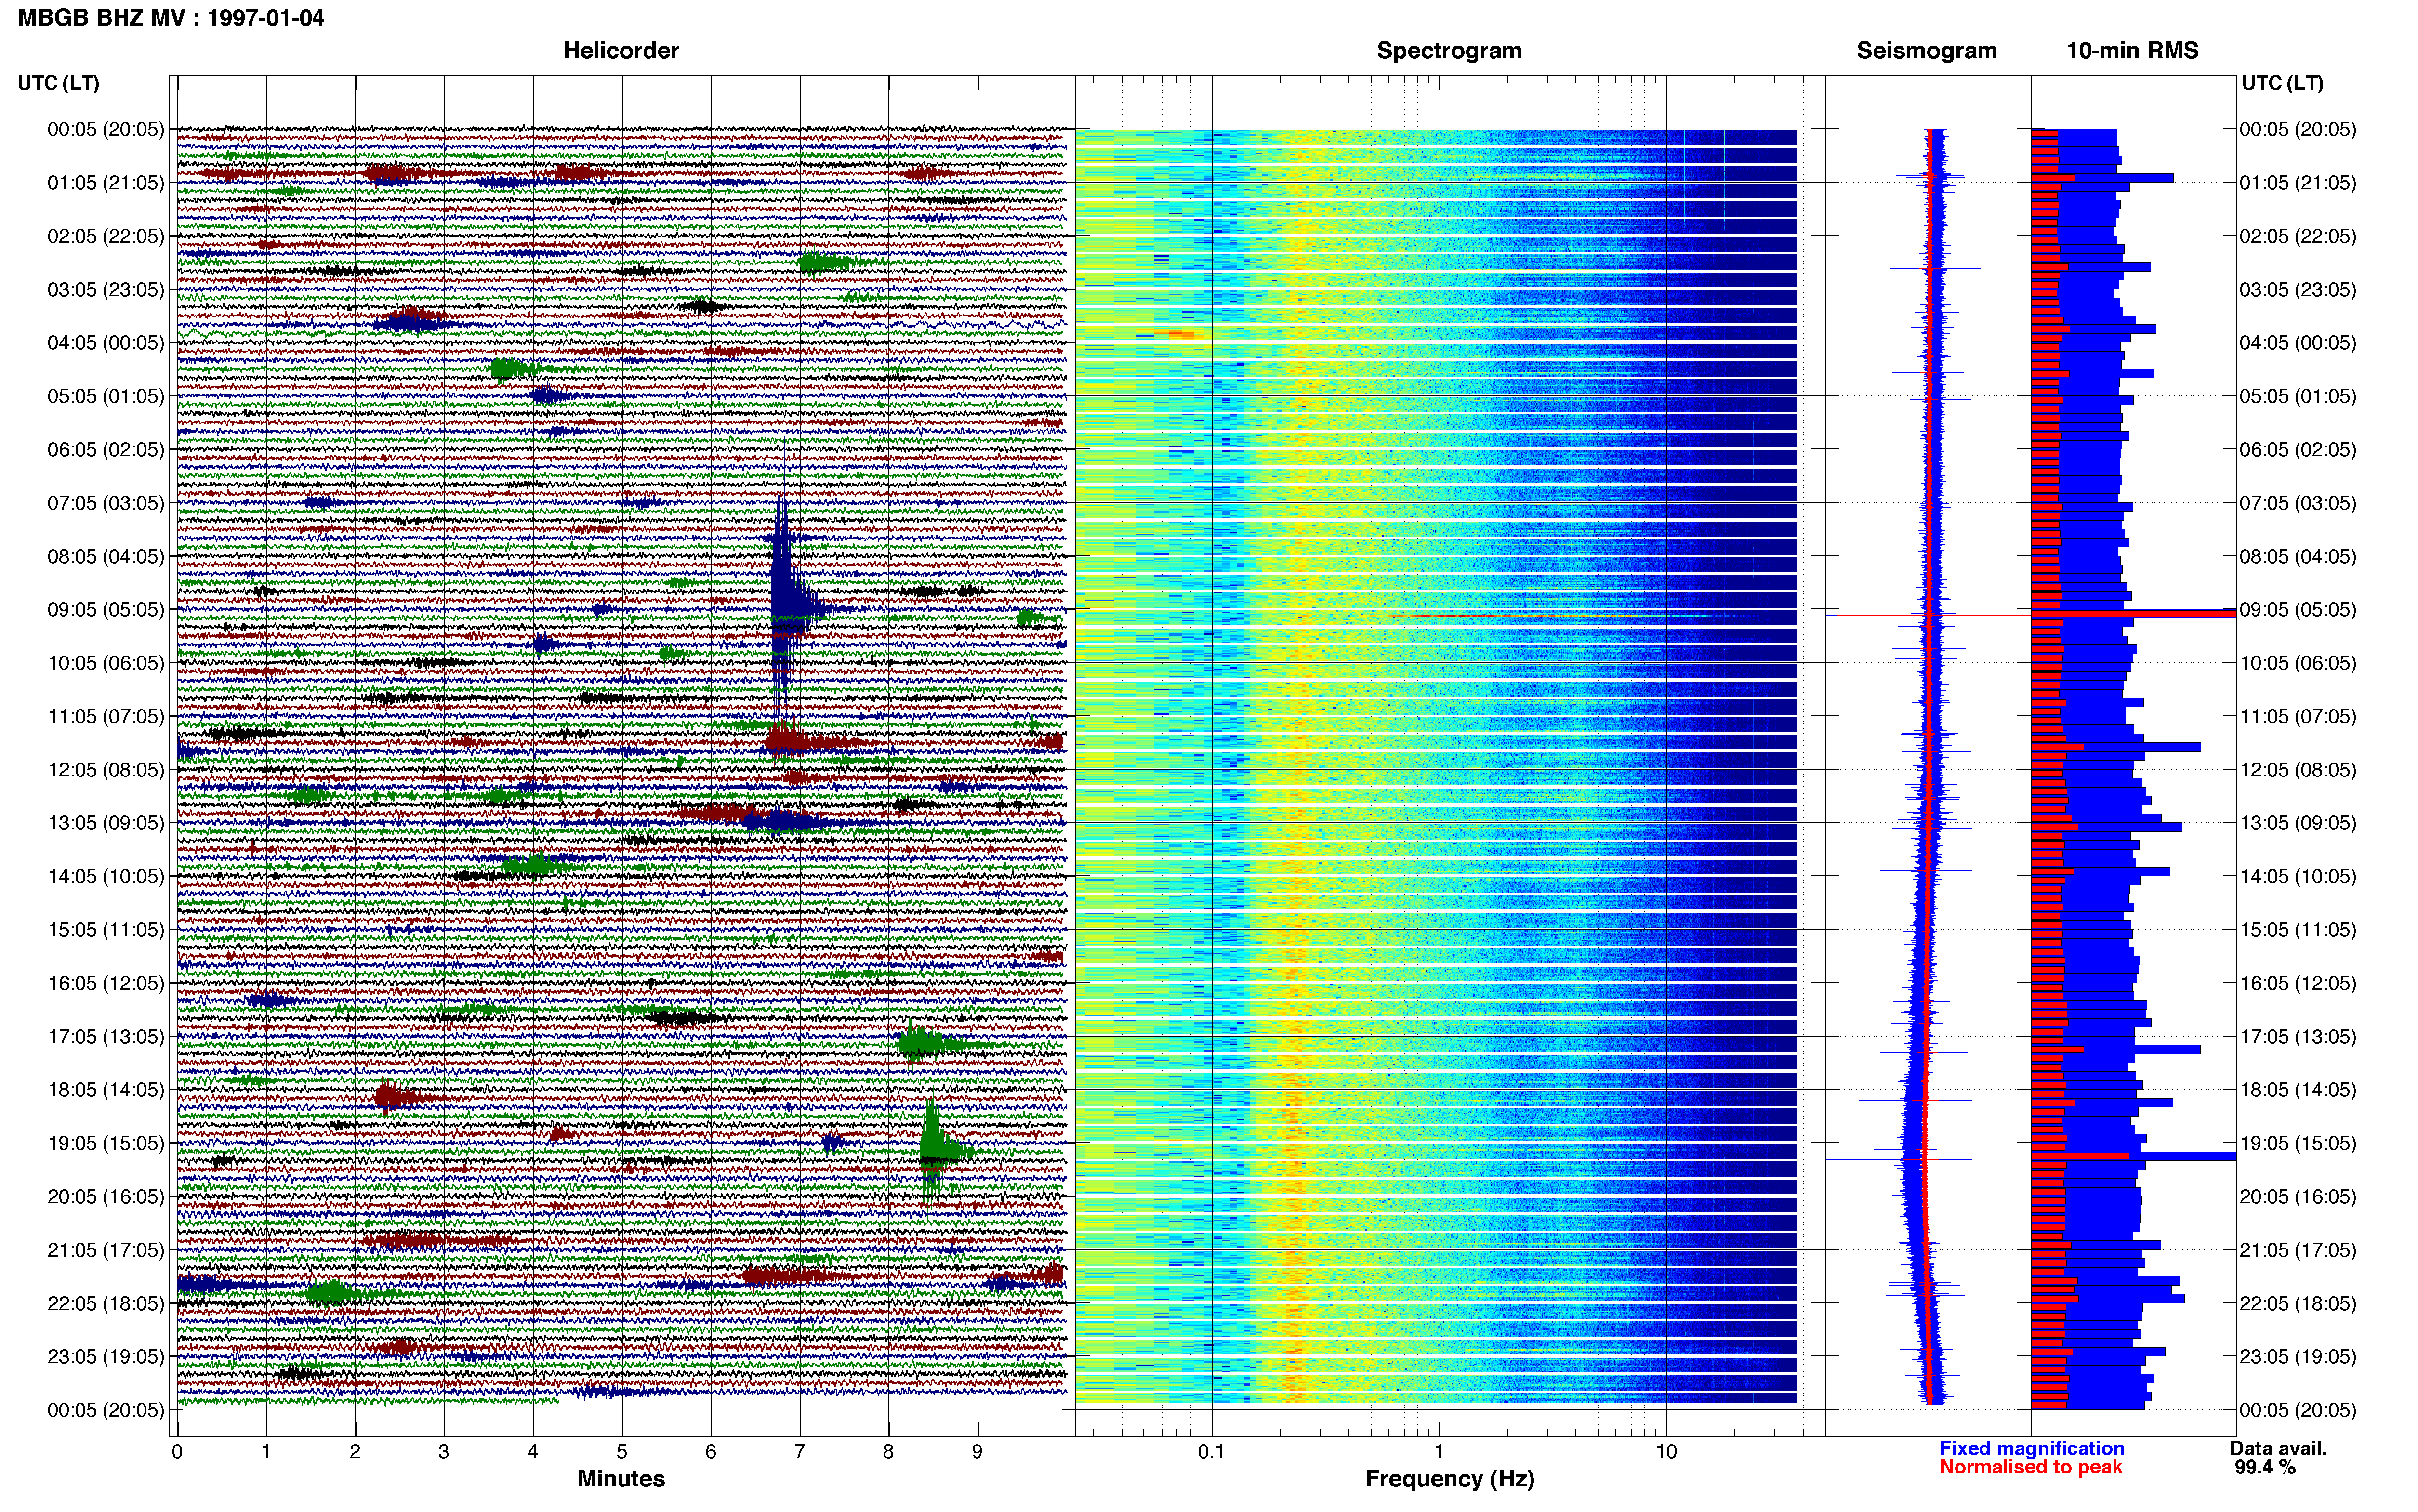2418x1512 pixels.
Task: Click the 'Minutes' x-axis label
Action: click(x=621, y=1479)
